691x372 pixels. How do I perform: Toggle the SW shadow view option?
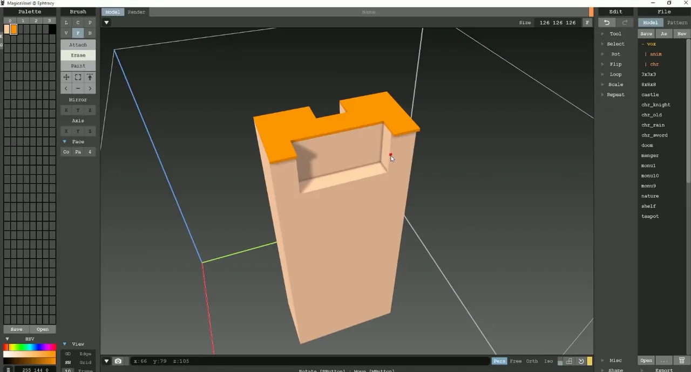tap(68, 362)
